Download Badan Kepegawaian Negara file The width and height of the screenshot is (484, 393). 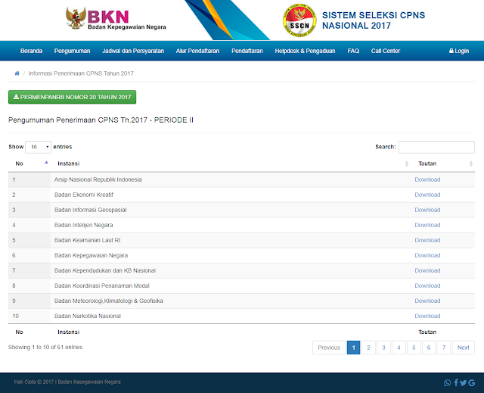(427, 255)
